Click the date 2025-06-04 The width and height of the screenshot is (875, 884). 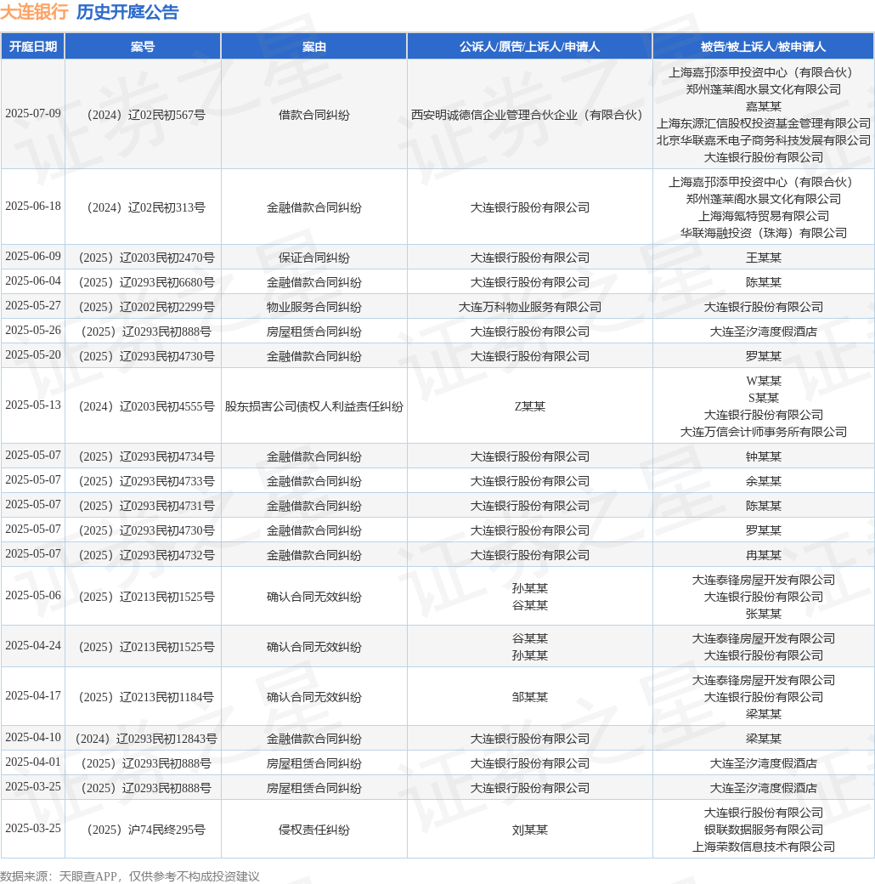click(33, 280)
